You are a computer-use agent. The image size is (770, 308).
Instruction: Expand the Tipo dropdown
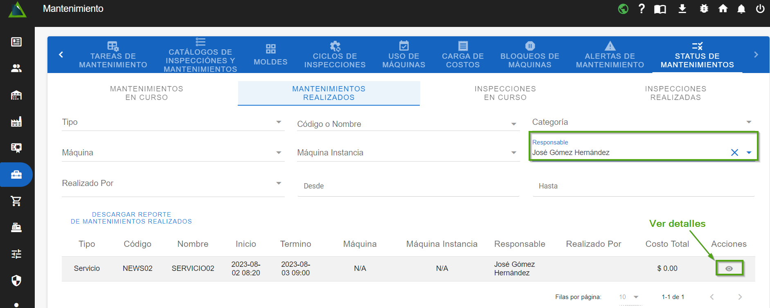coord(279,122)
